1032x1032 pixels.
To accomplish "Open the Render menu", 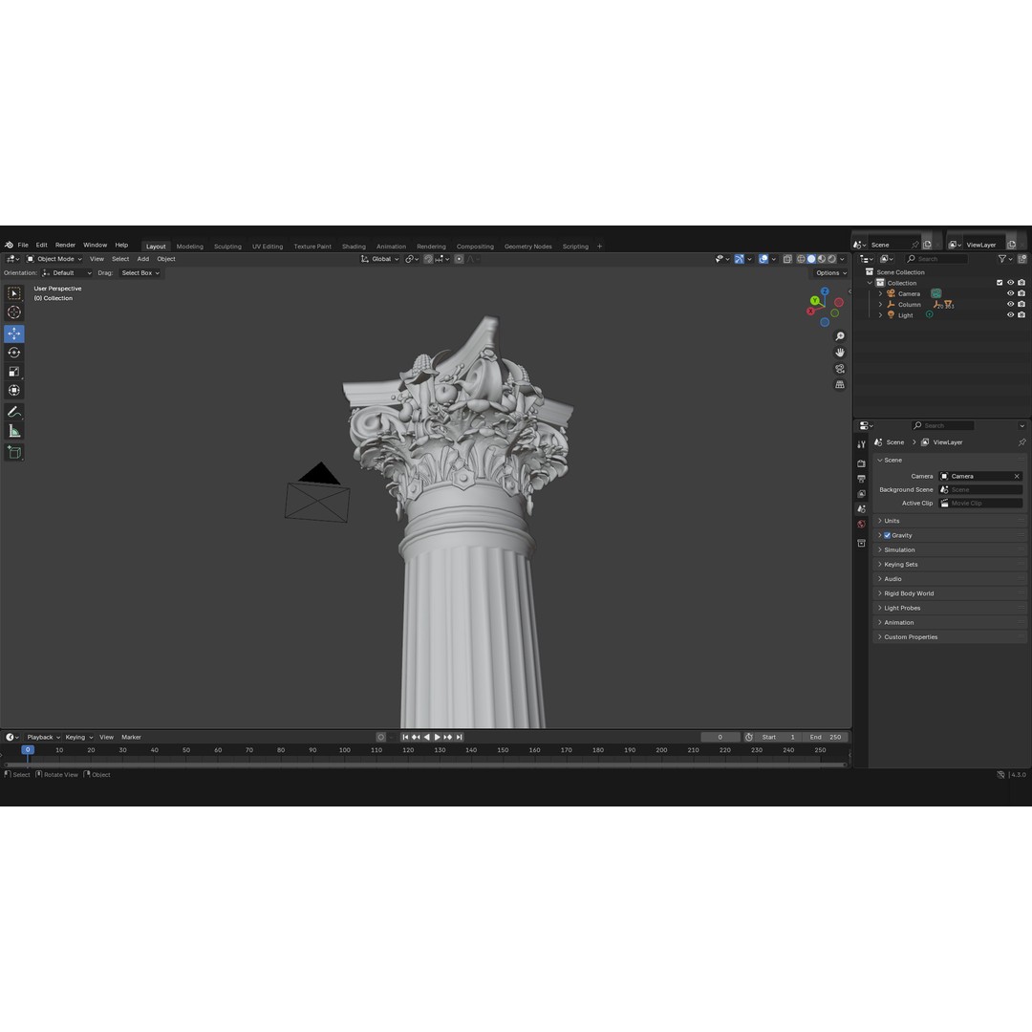I will (x=65, y=245).
